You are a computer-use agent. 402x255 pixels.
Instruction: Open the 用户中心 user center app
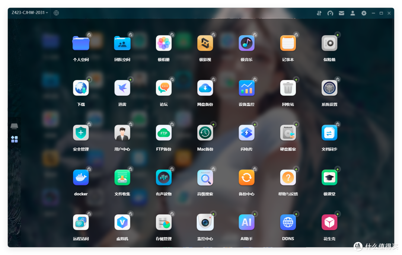pos(122,133)
